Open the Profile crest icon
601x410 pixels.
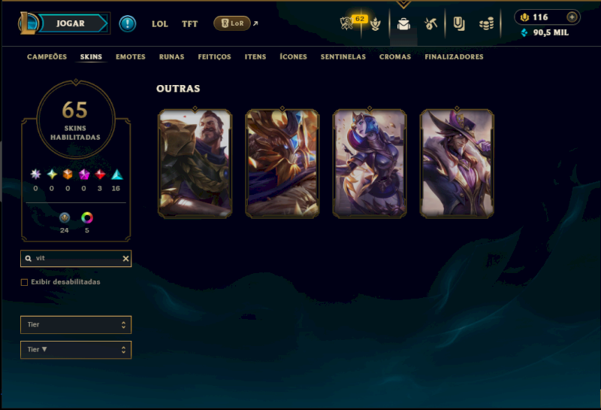tap(376, 24)
